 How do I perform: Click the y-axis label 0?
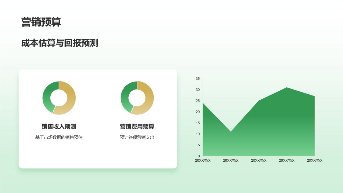pyautogui.click(x=199, y=156)
